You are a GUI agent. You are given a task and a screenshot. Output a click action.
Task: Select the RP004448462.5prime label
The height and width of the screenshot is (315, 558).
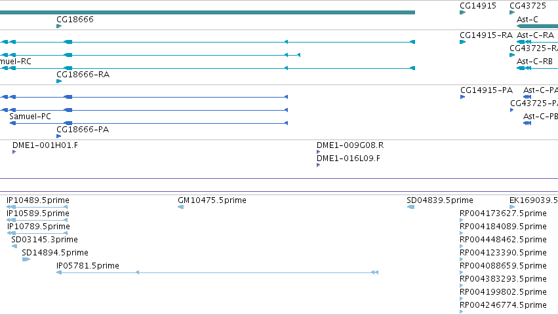tap(503, 239)
